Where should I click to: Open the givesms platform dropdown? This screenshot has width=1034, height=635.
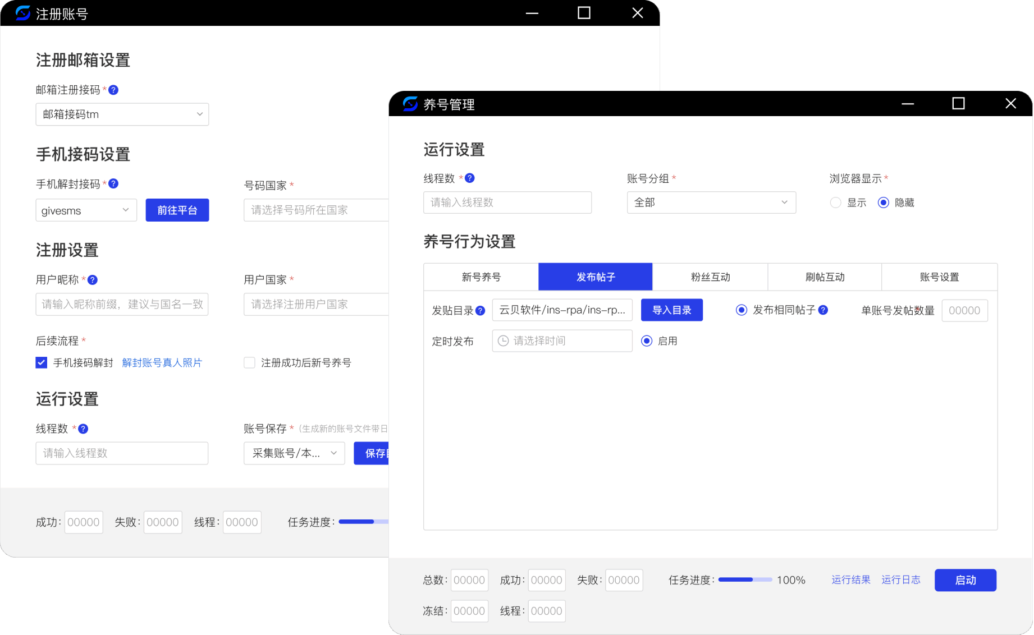point(86,210)
